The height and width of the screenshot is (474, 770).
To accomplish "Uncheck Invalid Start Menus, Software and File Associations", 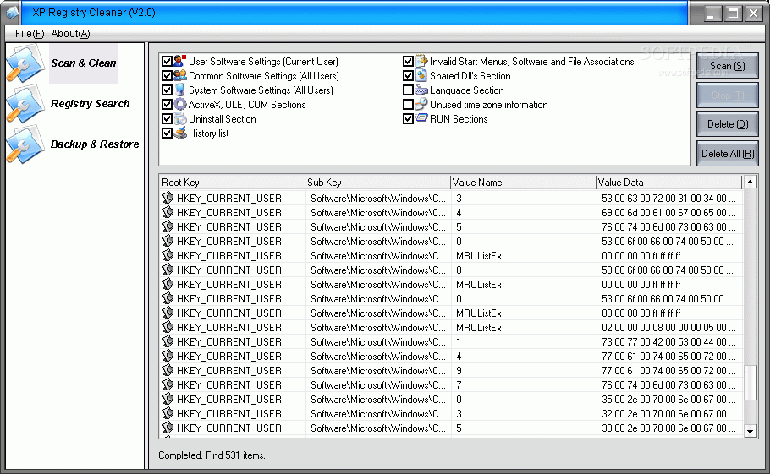I will (408, 62).
